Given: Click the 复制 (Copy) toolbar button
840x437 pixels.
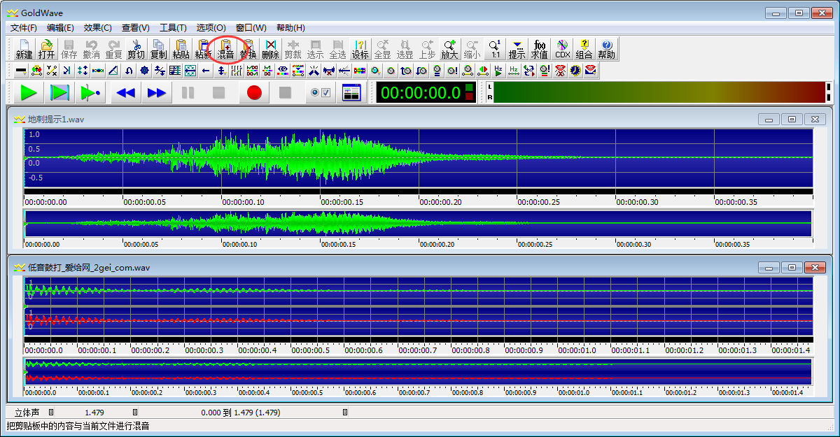Looking at the screenshot, I should tap(158, 49).
